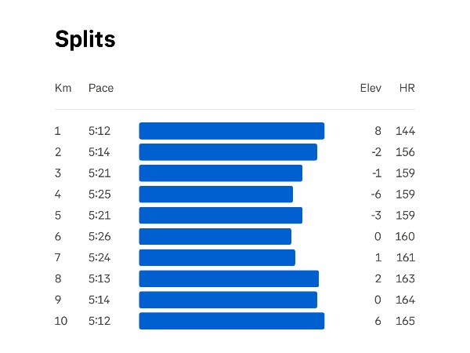Select the blue bar for kilometer 10
Image resolution: width=470 pixels, height=353 pixels.
(231, 321)
